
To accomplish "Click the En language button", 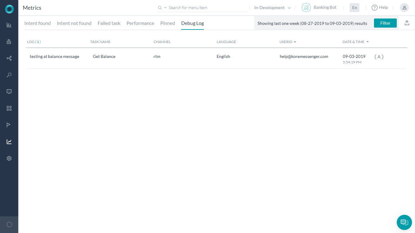I will click(355, 8).
